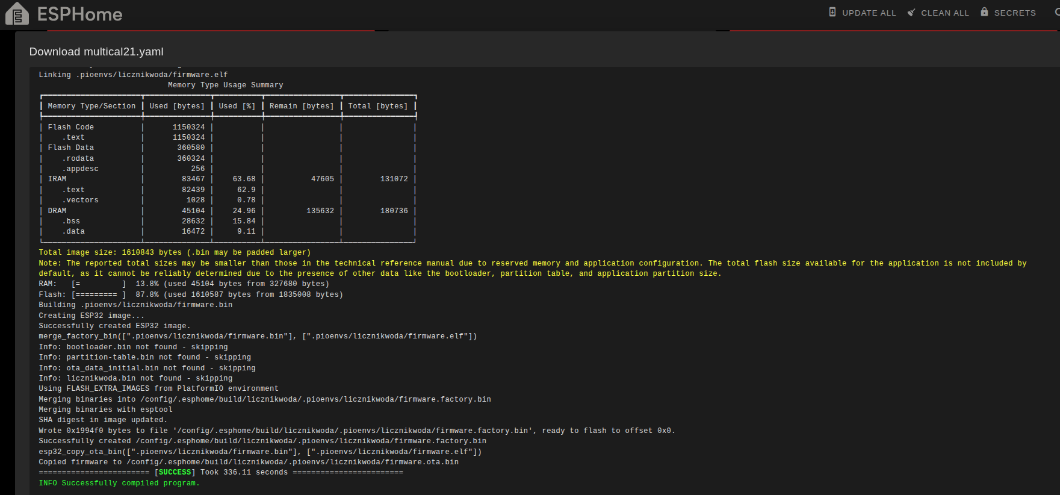
Task: Click the Flash usage progress bar
Action: pyautogui.click(x=99, y=294)
